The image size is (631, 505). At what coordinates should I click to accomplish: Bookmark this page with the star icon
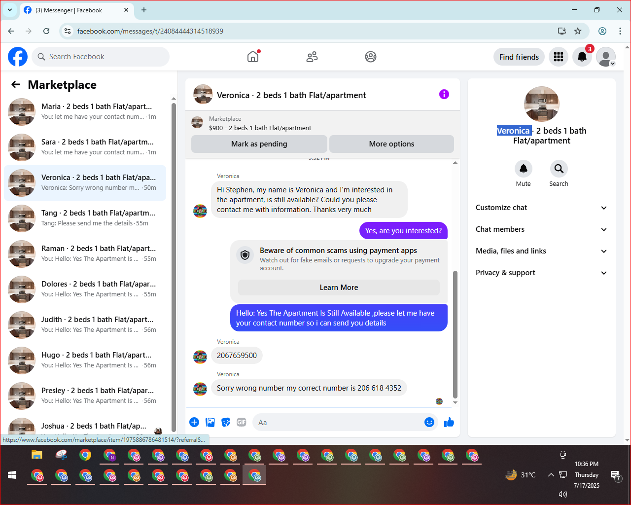pos(578,31)
